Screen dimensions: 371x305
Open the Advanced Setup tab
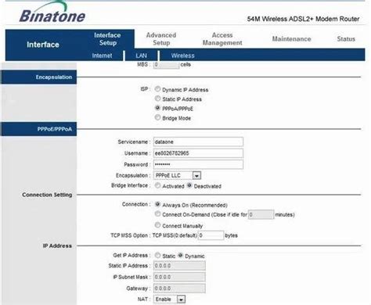tap(161, 39)
